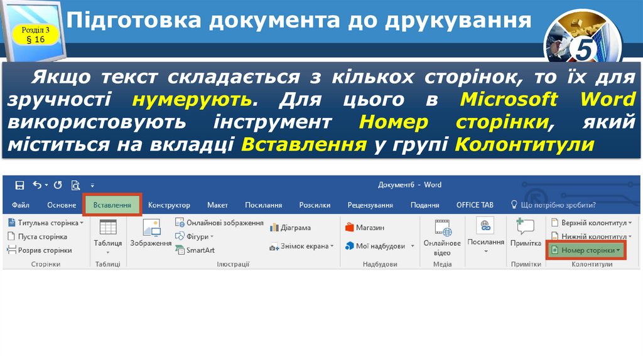643x360 pixels.
Task: Click the Нижній колонтитул icon
Action: tap(554, 236)
